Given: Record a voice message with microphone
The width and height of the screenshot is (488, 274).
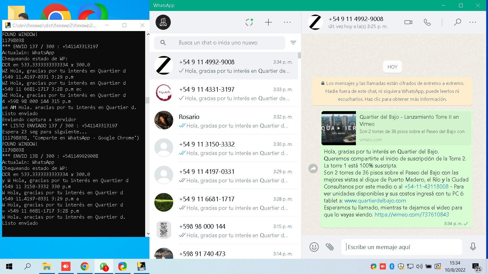Looking at the screenshot, I should [x=473, y=247].
